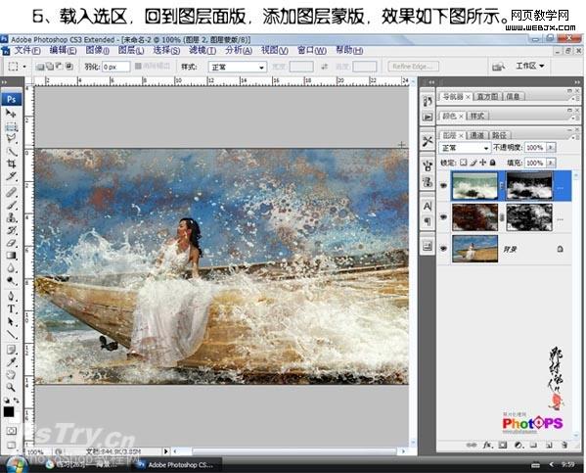Image resolution: width=586 pixels, height=473 pixels.
Task: Open the 样式 style dropdown in options bar
Action: 238,67
